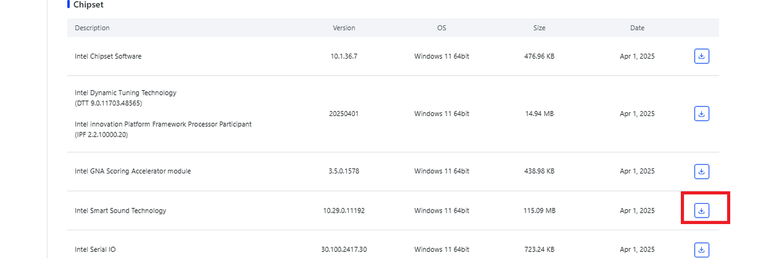Click Intel innovation Platform Framework Processor Participant text

tap(163, 124)
